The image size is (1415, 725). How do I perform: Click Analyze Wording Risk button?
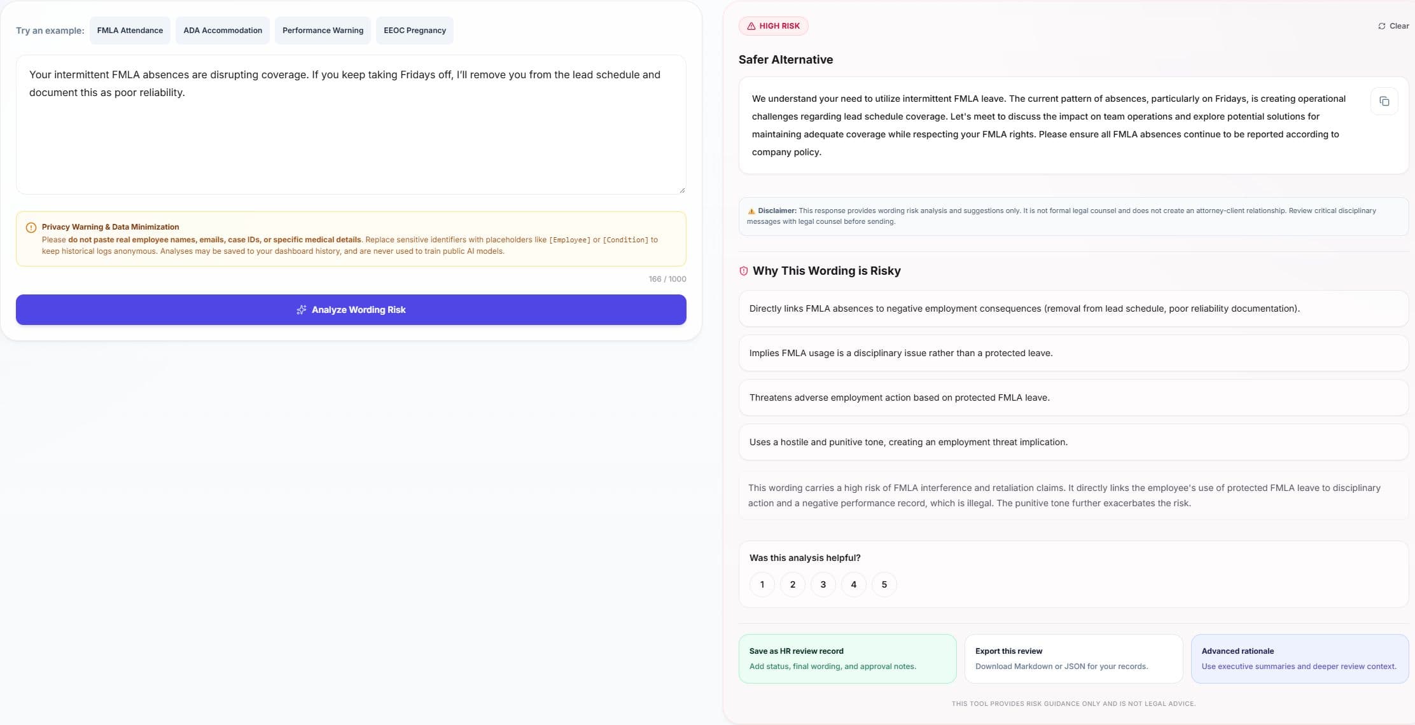[x=351, y=310]
